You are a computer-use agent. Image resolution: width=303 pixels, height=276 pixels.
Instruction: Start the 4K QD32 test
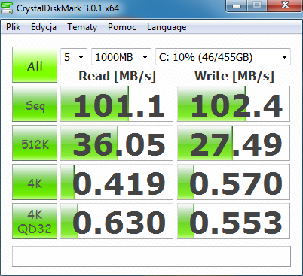(x=35, y=221)
